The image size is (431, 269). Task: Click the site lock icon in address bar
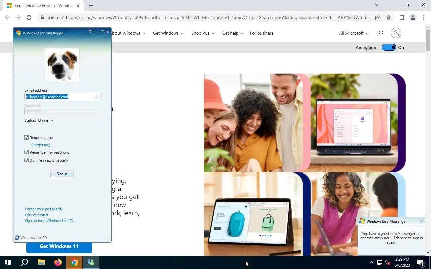[x=42, y=17]
